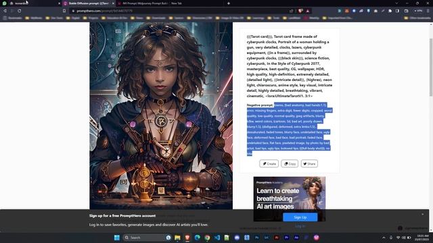Open File Explorer from the taskbar

tap(177, 238)
